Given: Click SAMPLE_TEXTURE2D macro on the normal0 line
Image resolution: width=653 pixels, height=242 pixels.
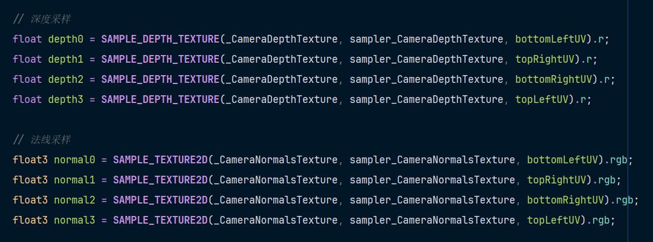Looking at the screenshot, I should [x=160, y=160].
